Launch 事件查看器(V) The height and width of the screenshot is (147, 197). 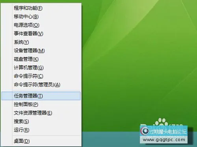41,33
